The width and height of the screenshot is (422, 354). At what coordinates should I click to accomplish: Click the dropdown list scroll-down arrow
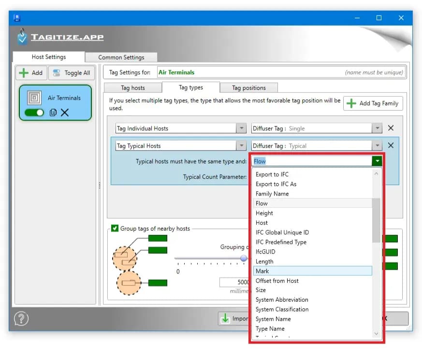point(376,334)
